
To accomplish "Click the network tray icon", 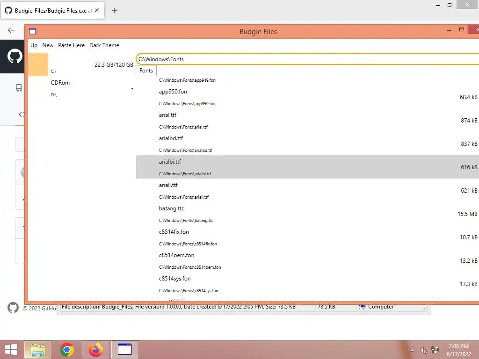I will pos(435,350).
